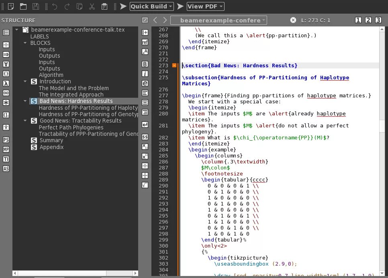Collapse the beamerexample-conference-talk.tex root node
This screenshot has width=388, height=278.
pos(17,30)
